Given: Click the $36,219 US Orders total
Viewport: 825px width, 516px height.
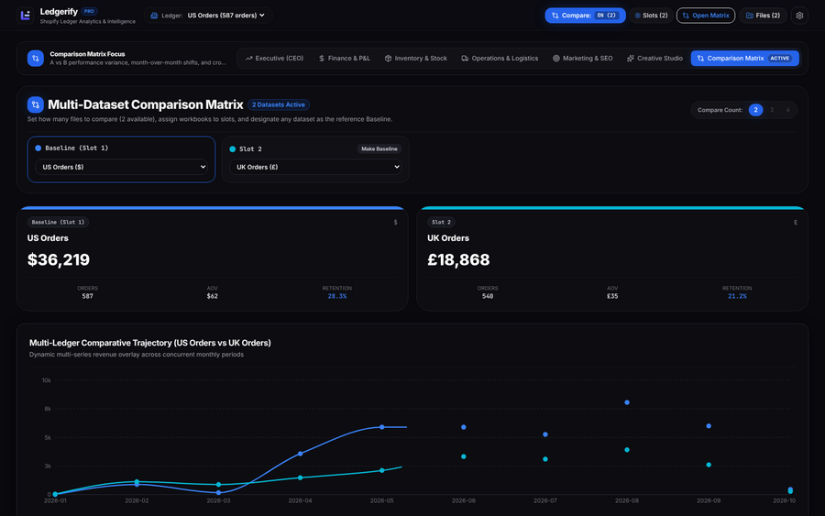Looking at the screenshot, I should (x=59, y=259).
